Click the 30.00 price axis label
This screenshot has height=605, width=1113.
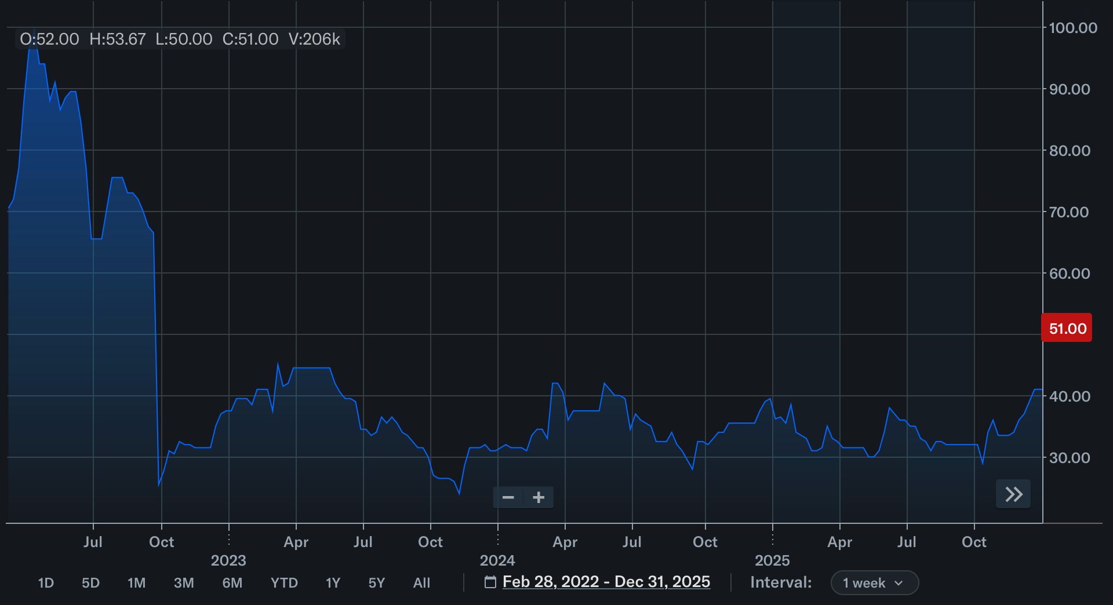point(1070,458)
